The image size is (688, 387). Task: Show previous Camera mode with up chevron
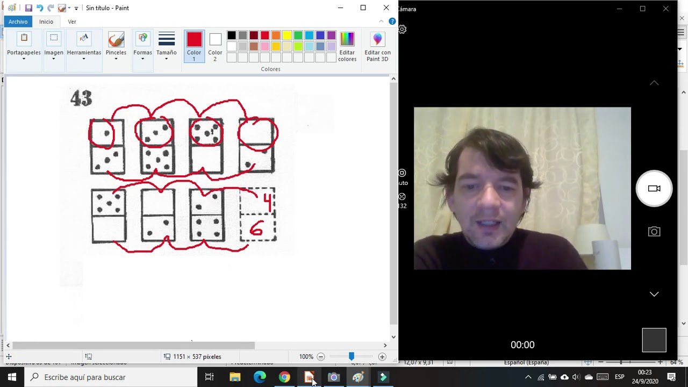coord(654,83)
